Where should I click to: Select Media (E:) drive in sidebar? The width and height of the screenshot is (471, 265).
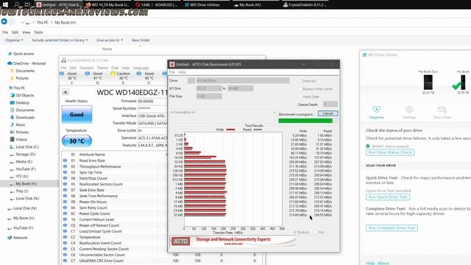[x=24, y=162]
